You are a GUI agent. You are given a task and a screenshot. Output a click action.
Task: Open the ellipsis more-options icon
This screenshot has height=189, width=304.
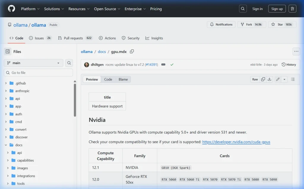(x=296, y=51)
